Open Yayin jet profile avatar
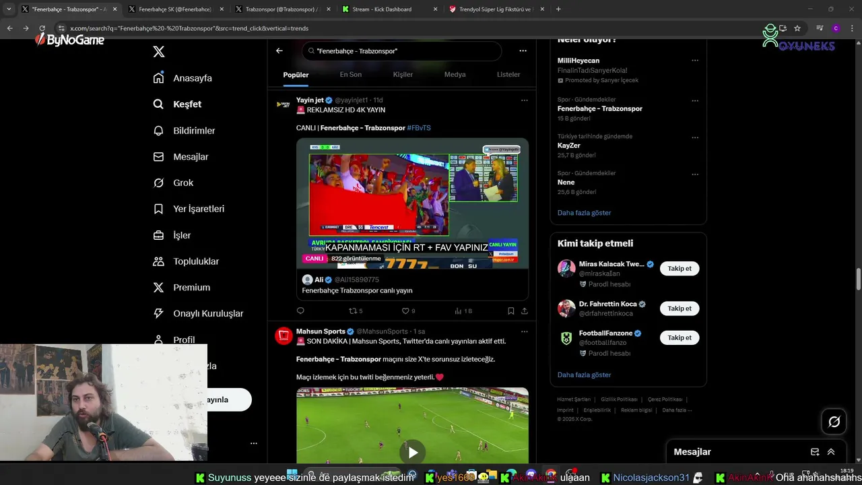Viewport: 862px width, 485px height. point(284,104)
